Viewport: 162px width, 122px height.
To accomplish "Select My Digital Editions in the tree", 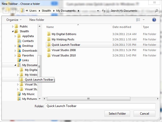I will [x=31, y=70].
